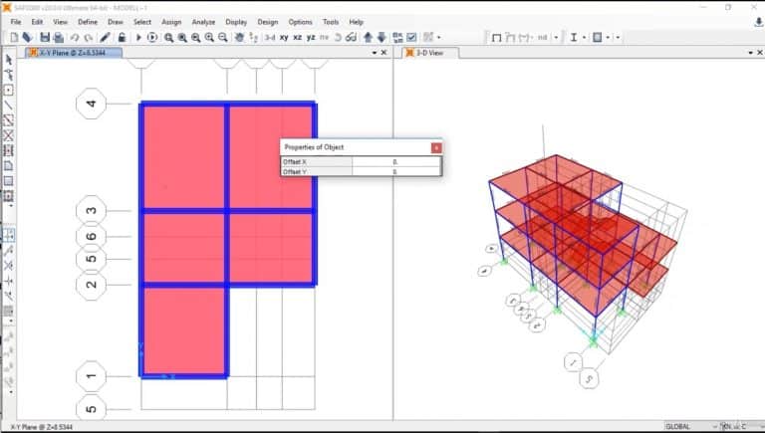
Task: Open the GLOBAL coordinate system dropdown
Action: [688, 426]
